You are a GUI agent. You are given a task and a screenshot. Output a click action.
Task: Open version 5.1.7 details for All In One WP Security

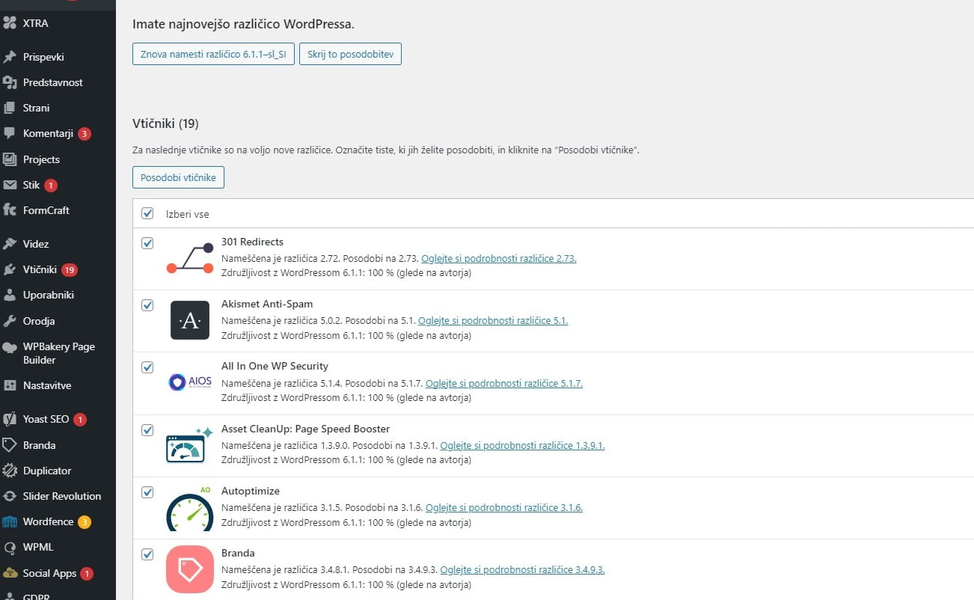[x=505, y=382]
